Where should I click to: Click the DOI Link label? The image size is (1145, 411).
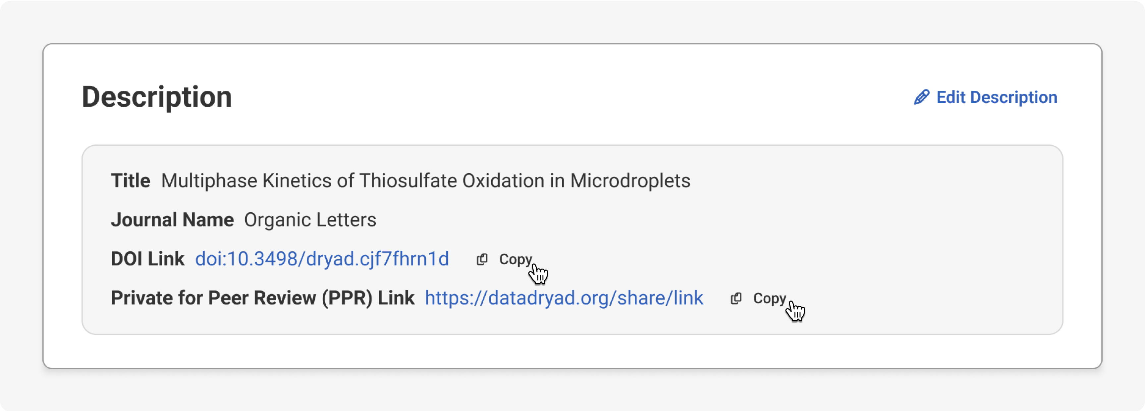[x=147, y=259]
